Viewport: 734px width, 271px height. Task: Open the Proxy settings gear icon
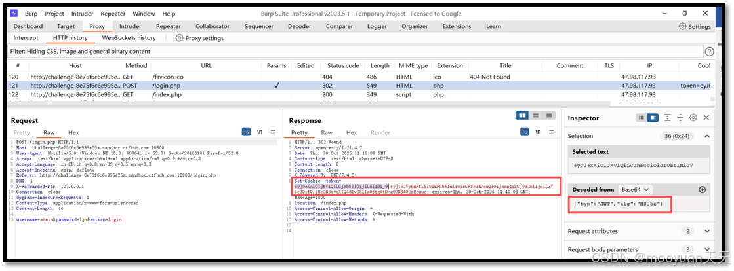pyautogui.click(x=179, y=38)
